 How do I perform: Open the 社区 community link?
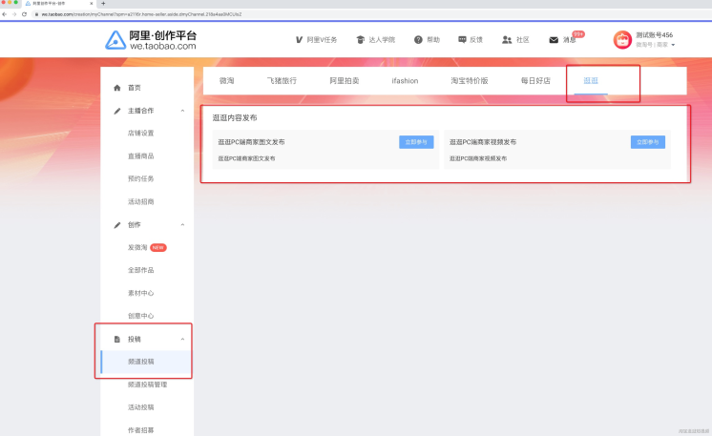507,40
